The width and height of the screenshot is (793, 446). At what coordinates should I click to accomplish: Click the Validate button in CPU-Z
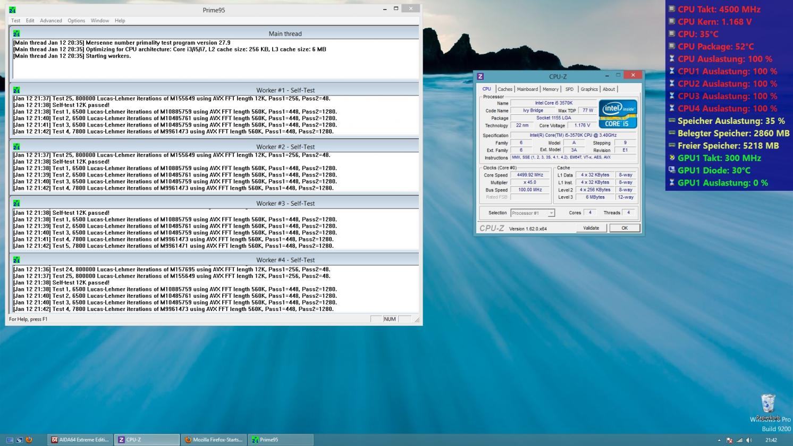[591, 228]
